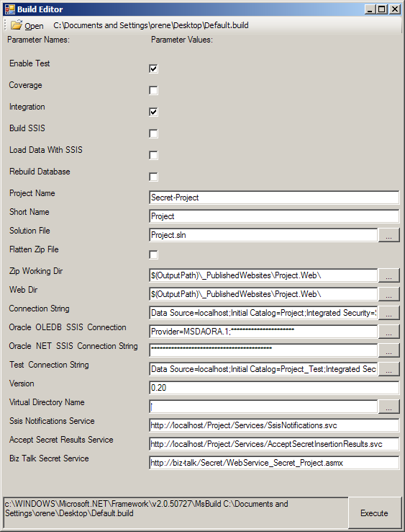Click the Test Connection String field

click(263, 369)
